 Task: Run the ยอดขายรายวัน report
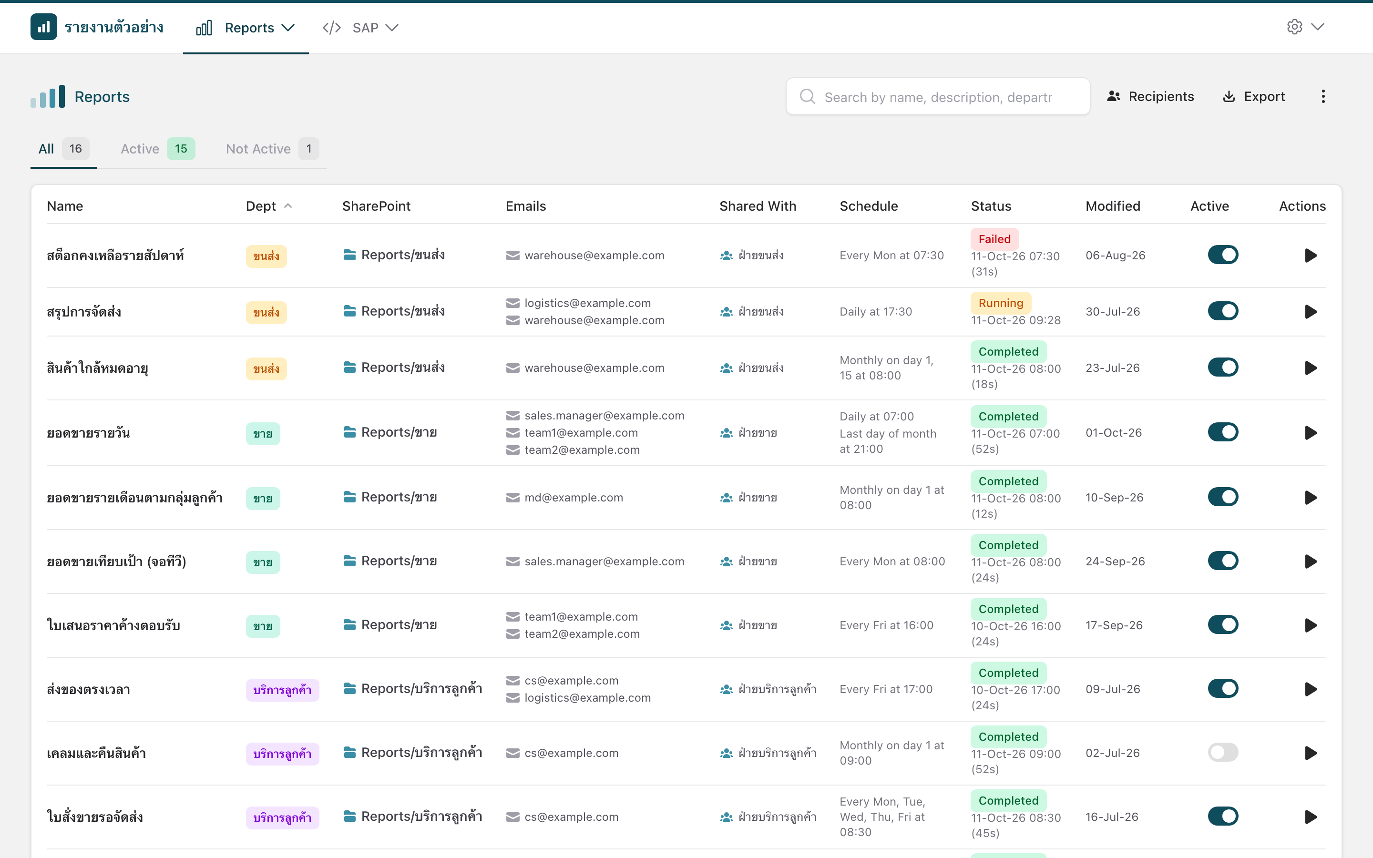1310,433
